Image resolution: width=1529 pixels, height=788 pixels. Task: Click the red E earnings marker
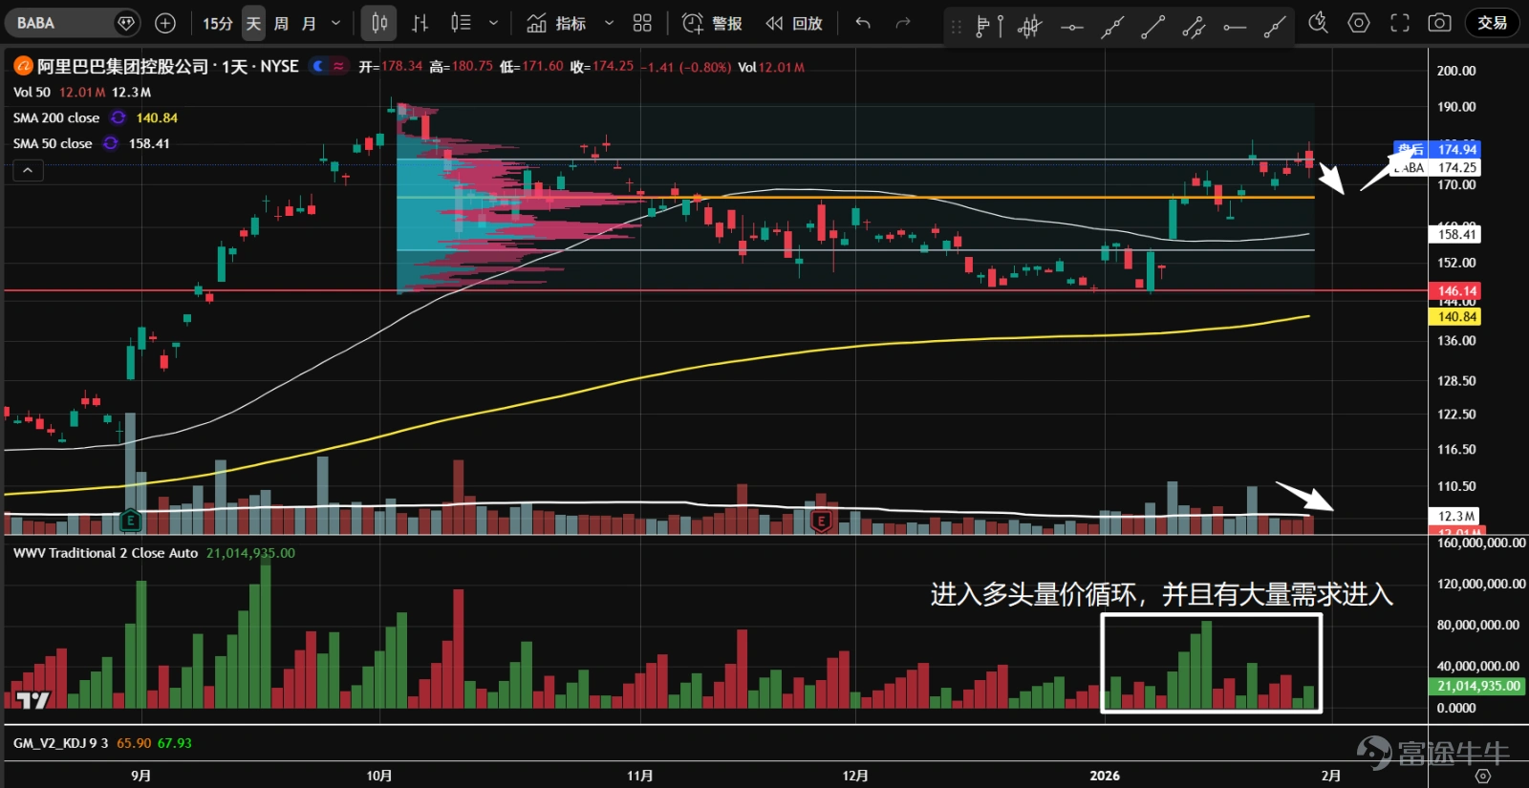coord(821,521)
